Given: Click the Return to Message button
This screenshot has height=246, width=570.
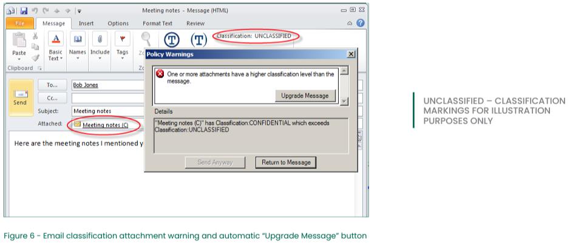Looking at the screenshot, I should [x=286, y=162].
